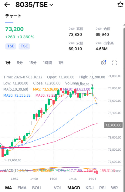125x192 pixels.
Task: Click 24H 出来高 value 4.68M
Action: (101, 49)
